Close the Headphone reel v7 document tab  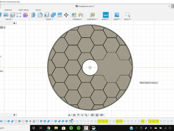169,6
